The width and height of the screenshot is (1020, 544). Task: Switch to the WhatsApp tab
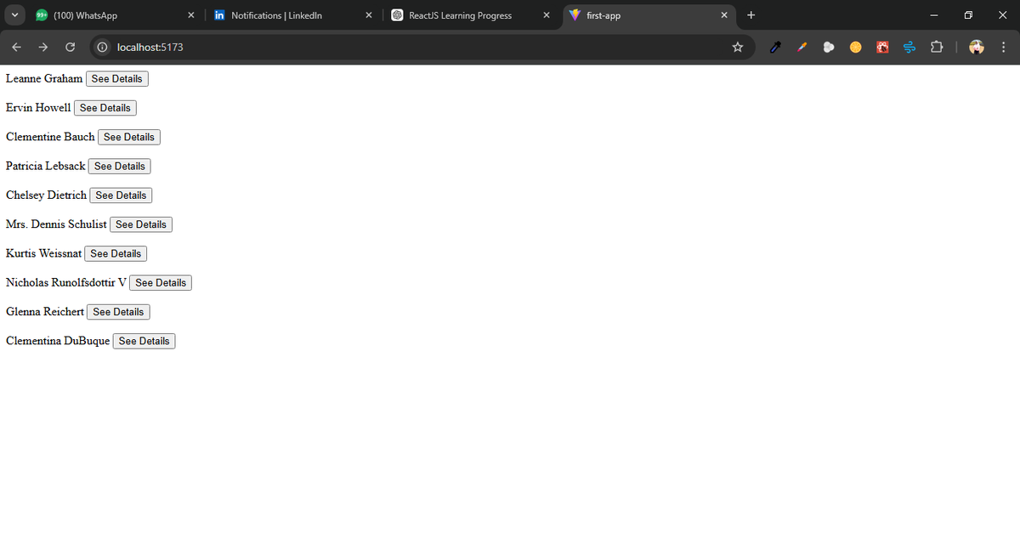point(116,15)
